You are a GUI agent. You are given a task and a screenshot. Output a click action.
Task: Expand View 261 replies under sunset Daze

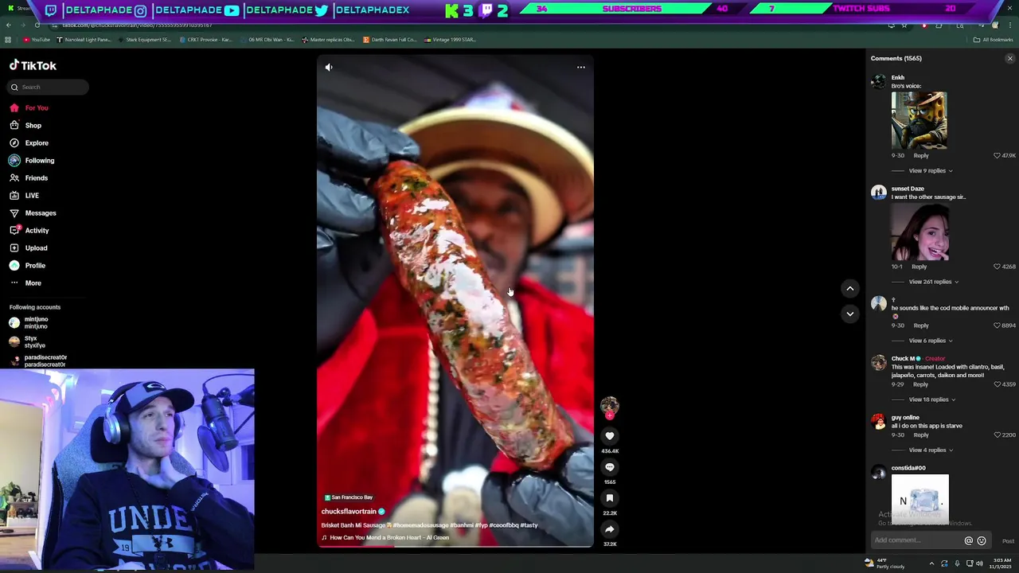(933, 282)
